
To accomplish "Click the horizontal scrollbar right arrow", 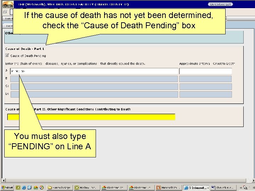I will coord(253,180).
